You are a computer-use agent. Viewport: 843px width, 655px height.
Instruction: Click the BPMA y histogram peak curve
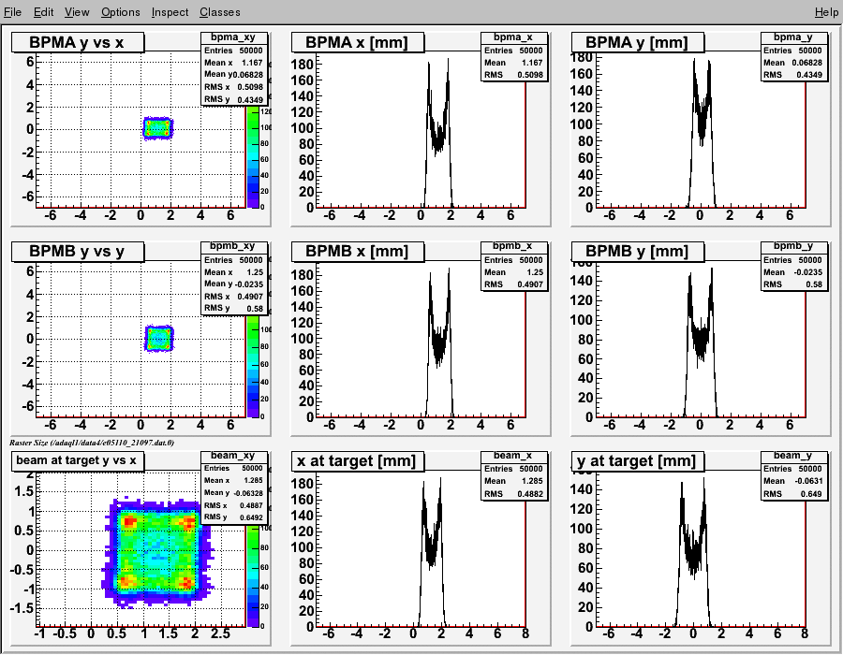(x=702, y=133)
